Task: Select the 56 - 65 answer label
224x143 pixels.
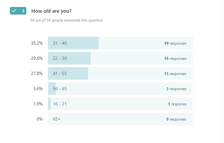Action: (60, 89)
